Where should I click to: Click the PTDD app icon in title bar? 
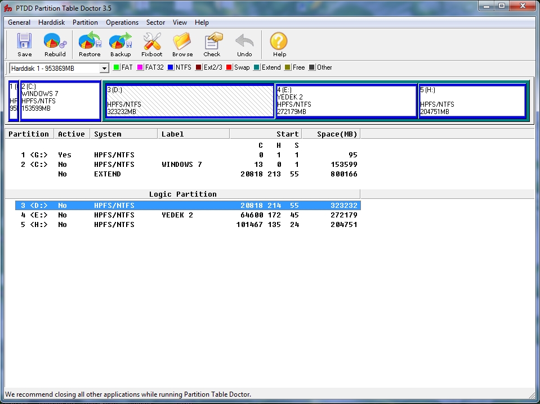click(x=8, y=8)
